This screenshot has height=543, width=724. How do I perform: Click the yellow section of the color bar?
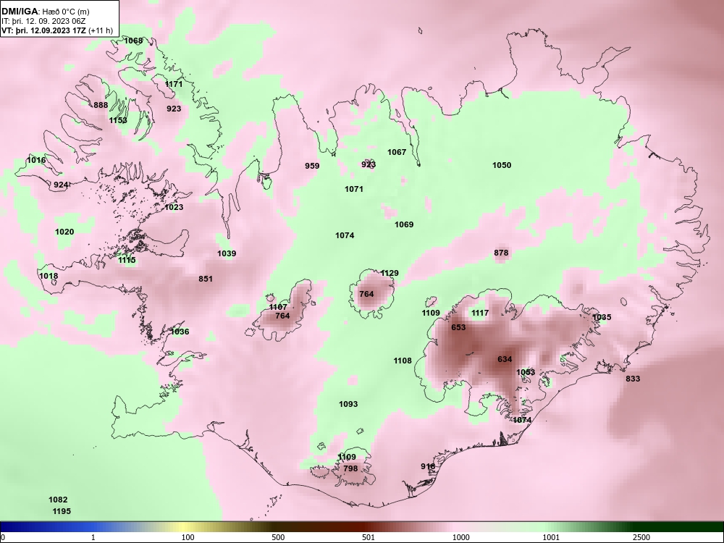pyautogui.click(x=182, y=527)
